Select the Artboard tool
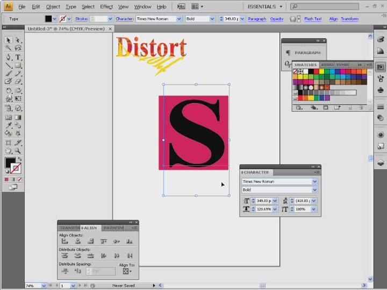The image size is (387, 290). click(8, 142)
